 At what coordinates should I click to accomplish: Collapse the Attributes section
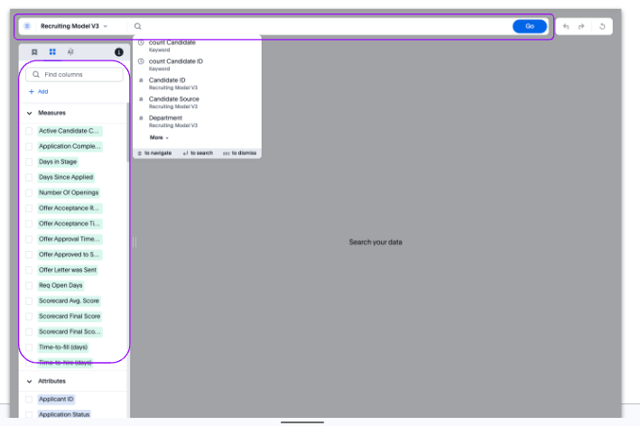[x=30, y=382]
